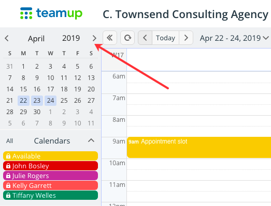The width and height of the screenshot is (271, 206).
Task: Click the refresh calendar icon
Action: (127, 38)
